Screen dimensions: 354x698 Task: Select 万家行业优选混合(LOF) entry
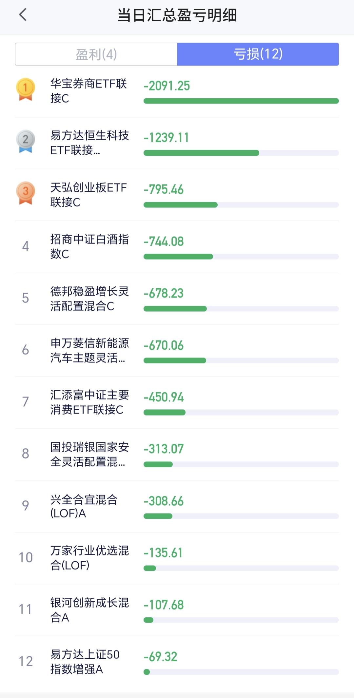[177, 558]
